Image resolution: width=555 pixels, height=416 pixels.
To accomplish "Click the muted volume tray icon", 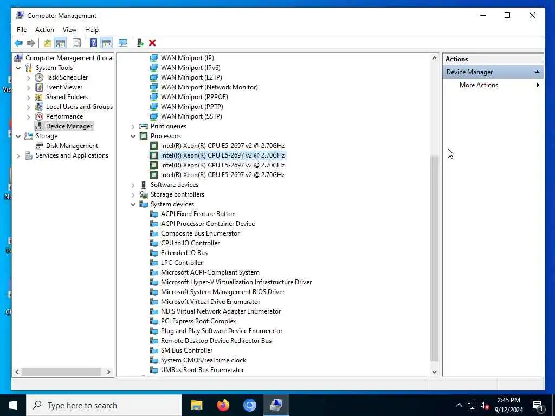I will pyautogui.click(x=485, y=405).
